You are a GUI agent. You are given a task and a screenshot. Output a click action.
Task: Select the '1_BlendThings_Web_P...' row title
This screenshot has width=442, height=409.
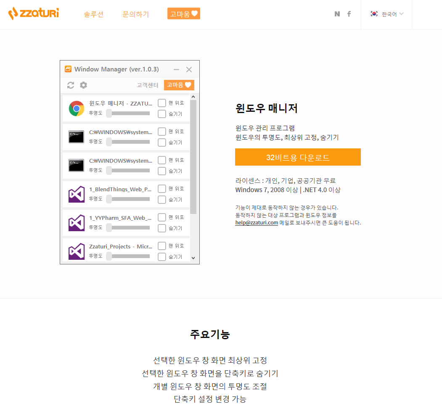pos(120,189)
